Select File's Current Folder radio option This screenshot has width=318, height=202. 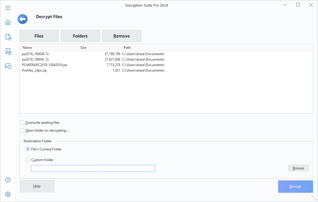pos(28,149)
